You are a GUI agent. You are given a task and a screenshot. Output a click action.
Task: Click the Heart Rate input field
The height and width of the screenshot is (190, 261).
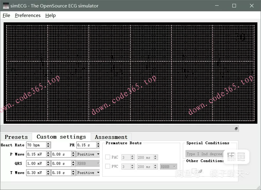coord(36,145)
